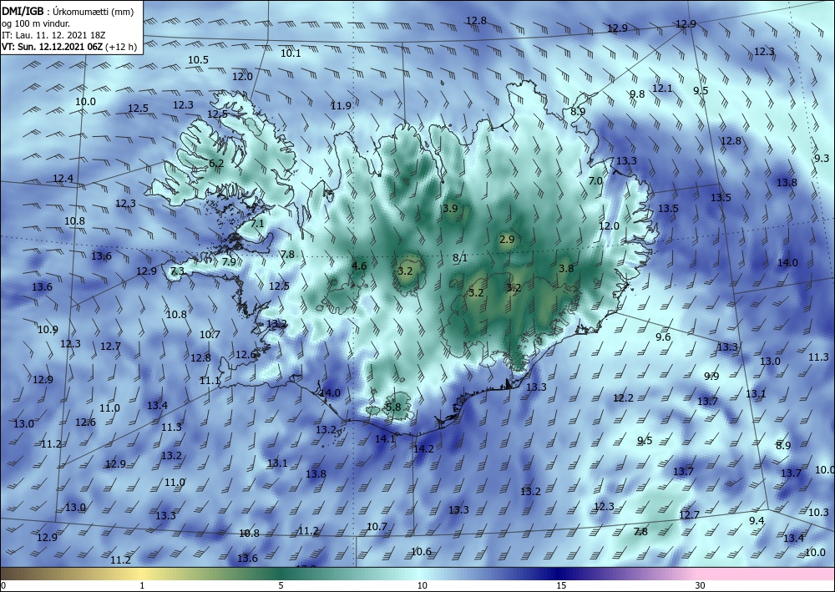Click the map value "12.4"
Image resolution: width=835 pixels, height=592 pixels.
click(63, 179)
